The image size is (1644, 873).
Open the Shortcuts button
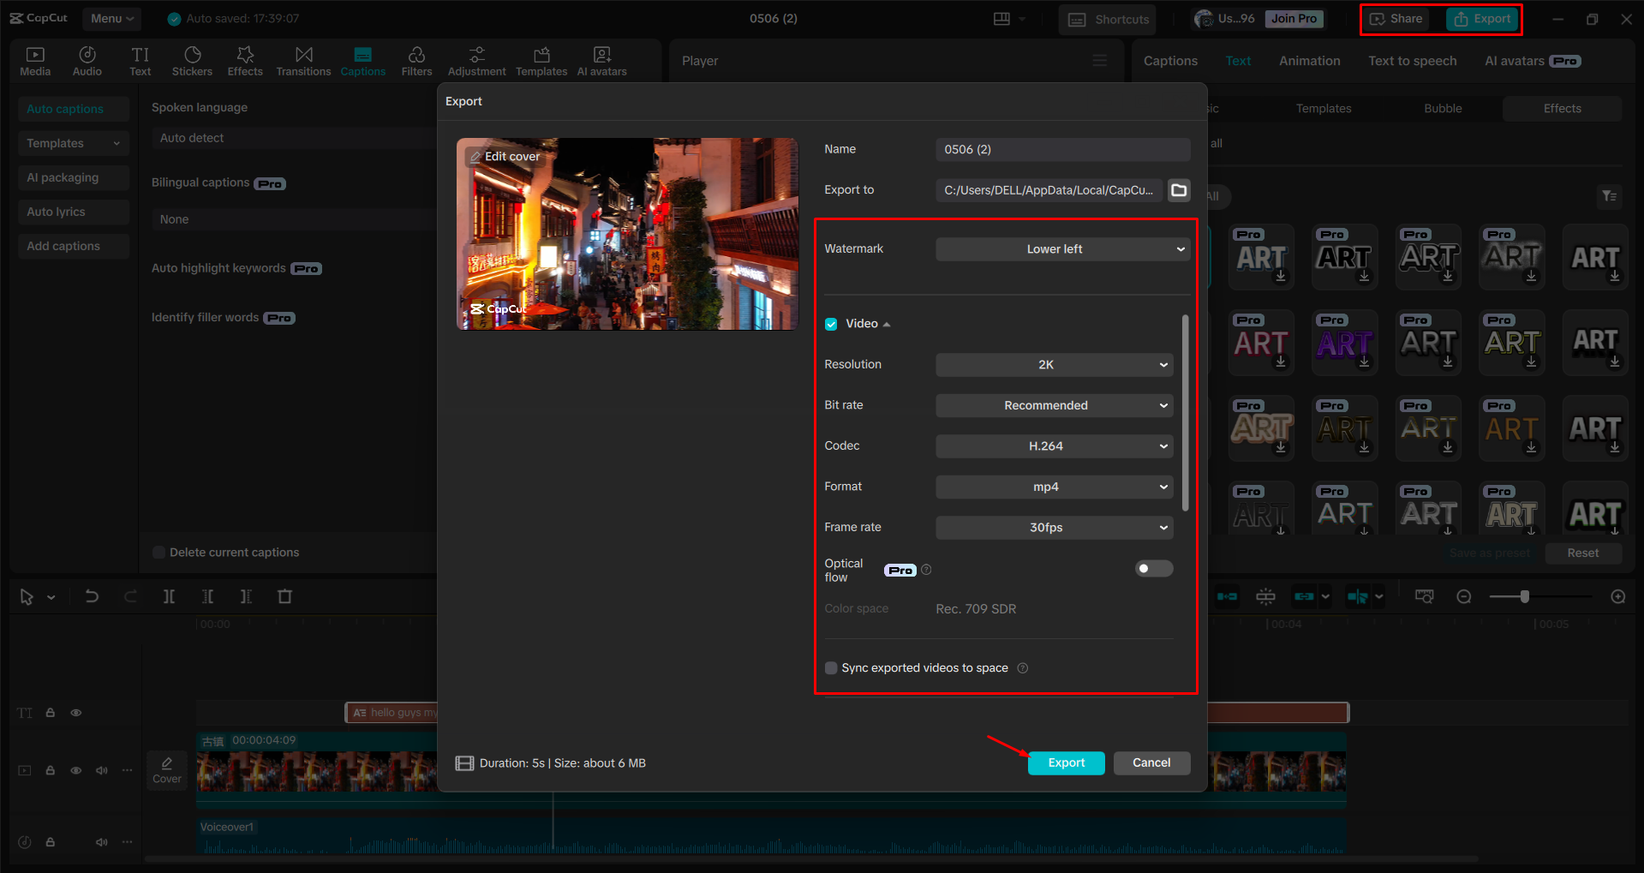(1107, 19)
